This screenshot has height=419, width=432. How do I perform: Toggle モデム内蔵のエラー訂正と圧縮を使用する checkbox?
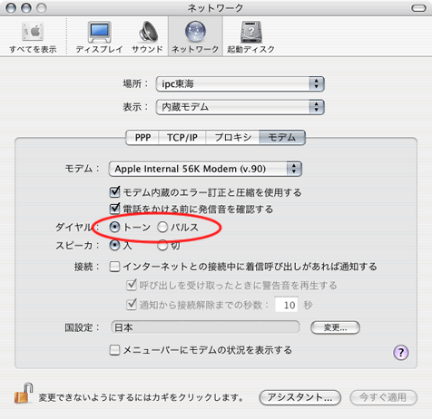click(114, 192)
